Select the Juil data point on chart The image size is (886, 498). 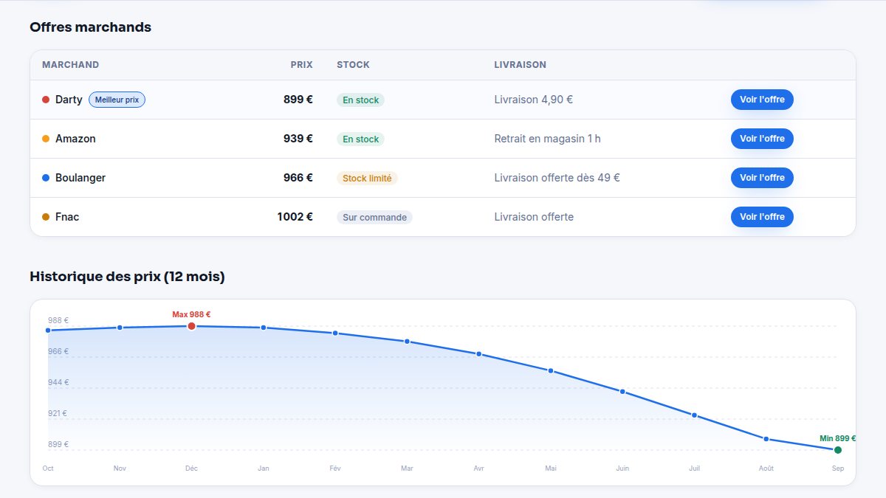coord(695,415)
